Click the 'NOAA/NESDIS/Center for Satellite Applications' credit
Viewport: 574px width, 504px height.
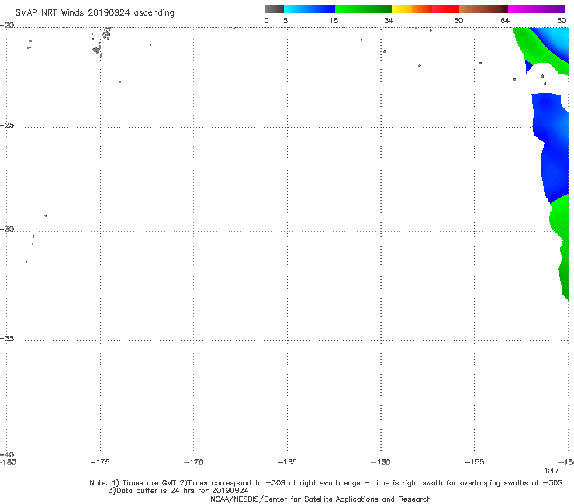pos(320,499)
